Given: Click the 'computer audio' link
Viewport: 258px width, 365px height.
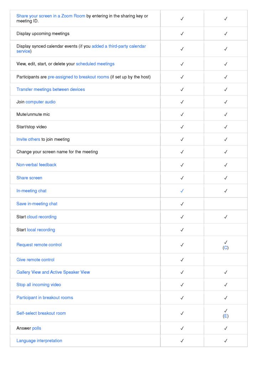Looking at the screenshot, I should coord(40,102).
